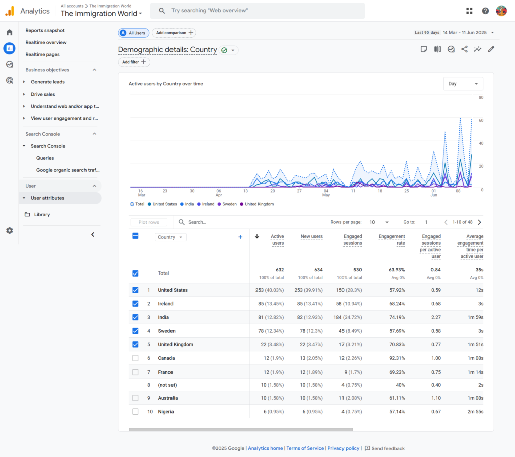Collapse the User section chevron

[x=94, y=186]
